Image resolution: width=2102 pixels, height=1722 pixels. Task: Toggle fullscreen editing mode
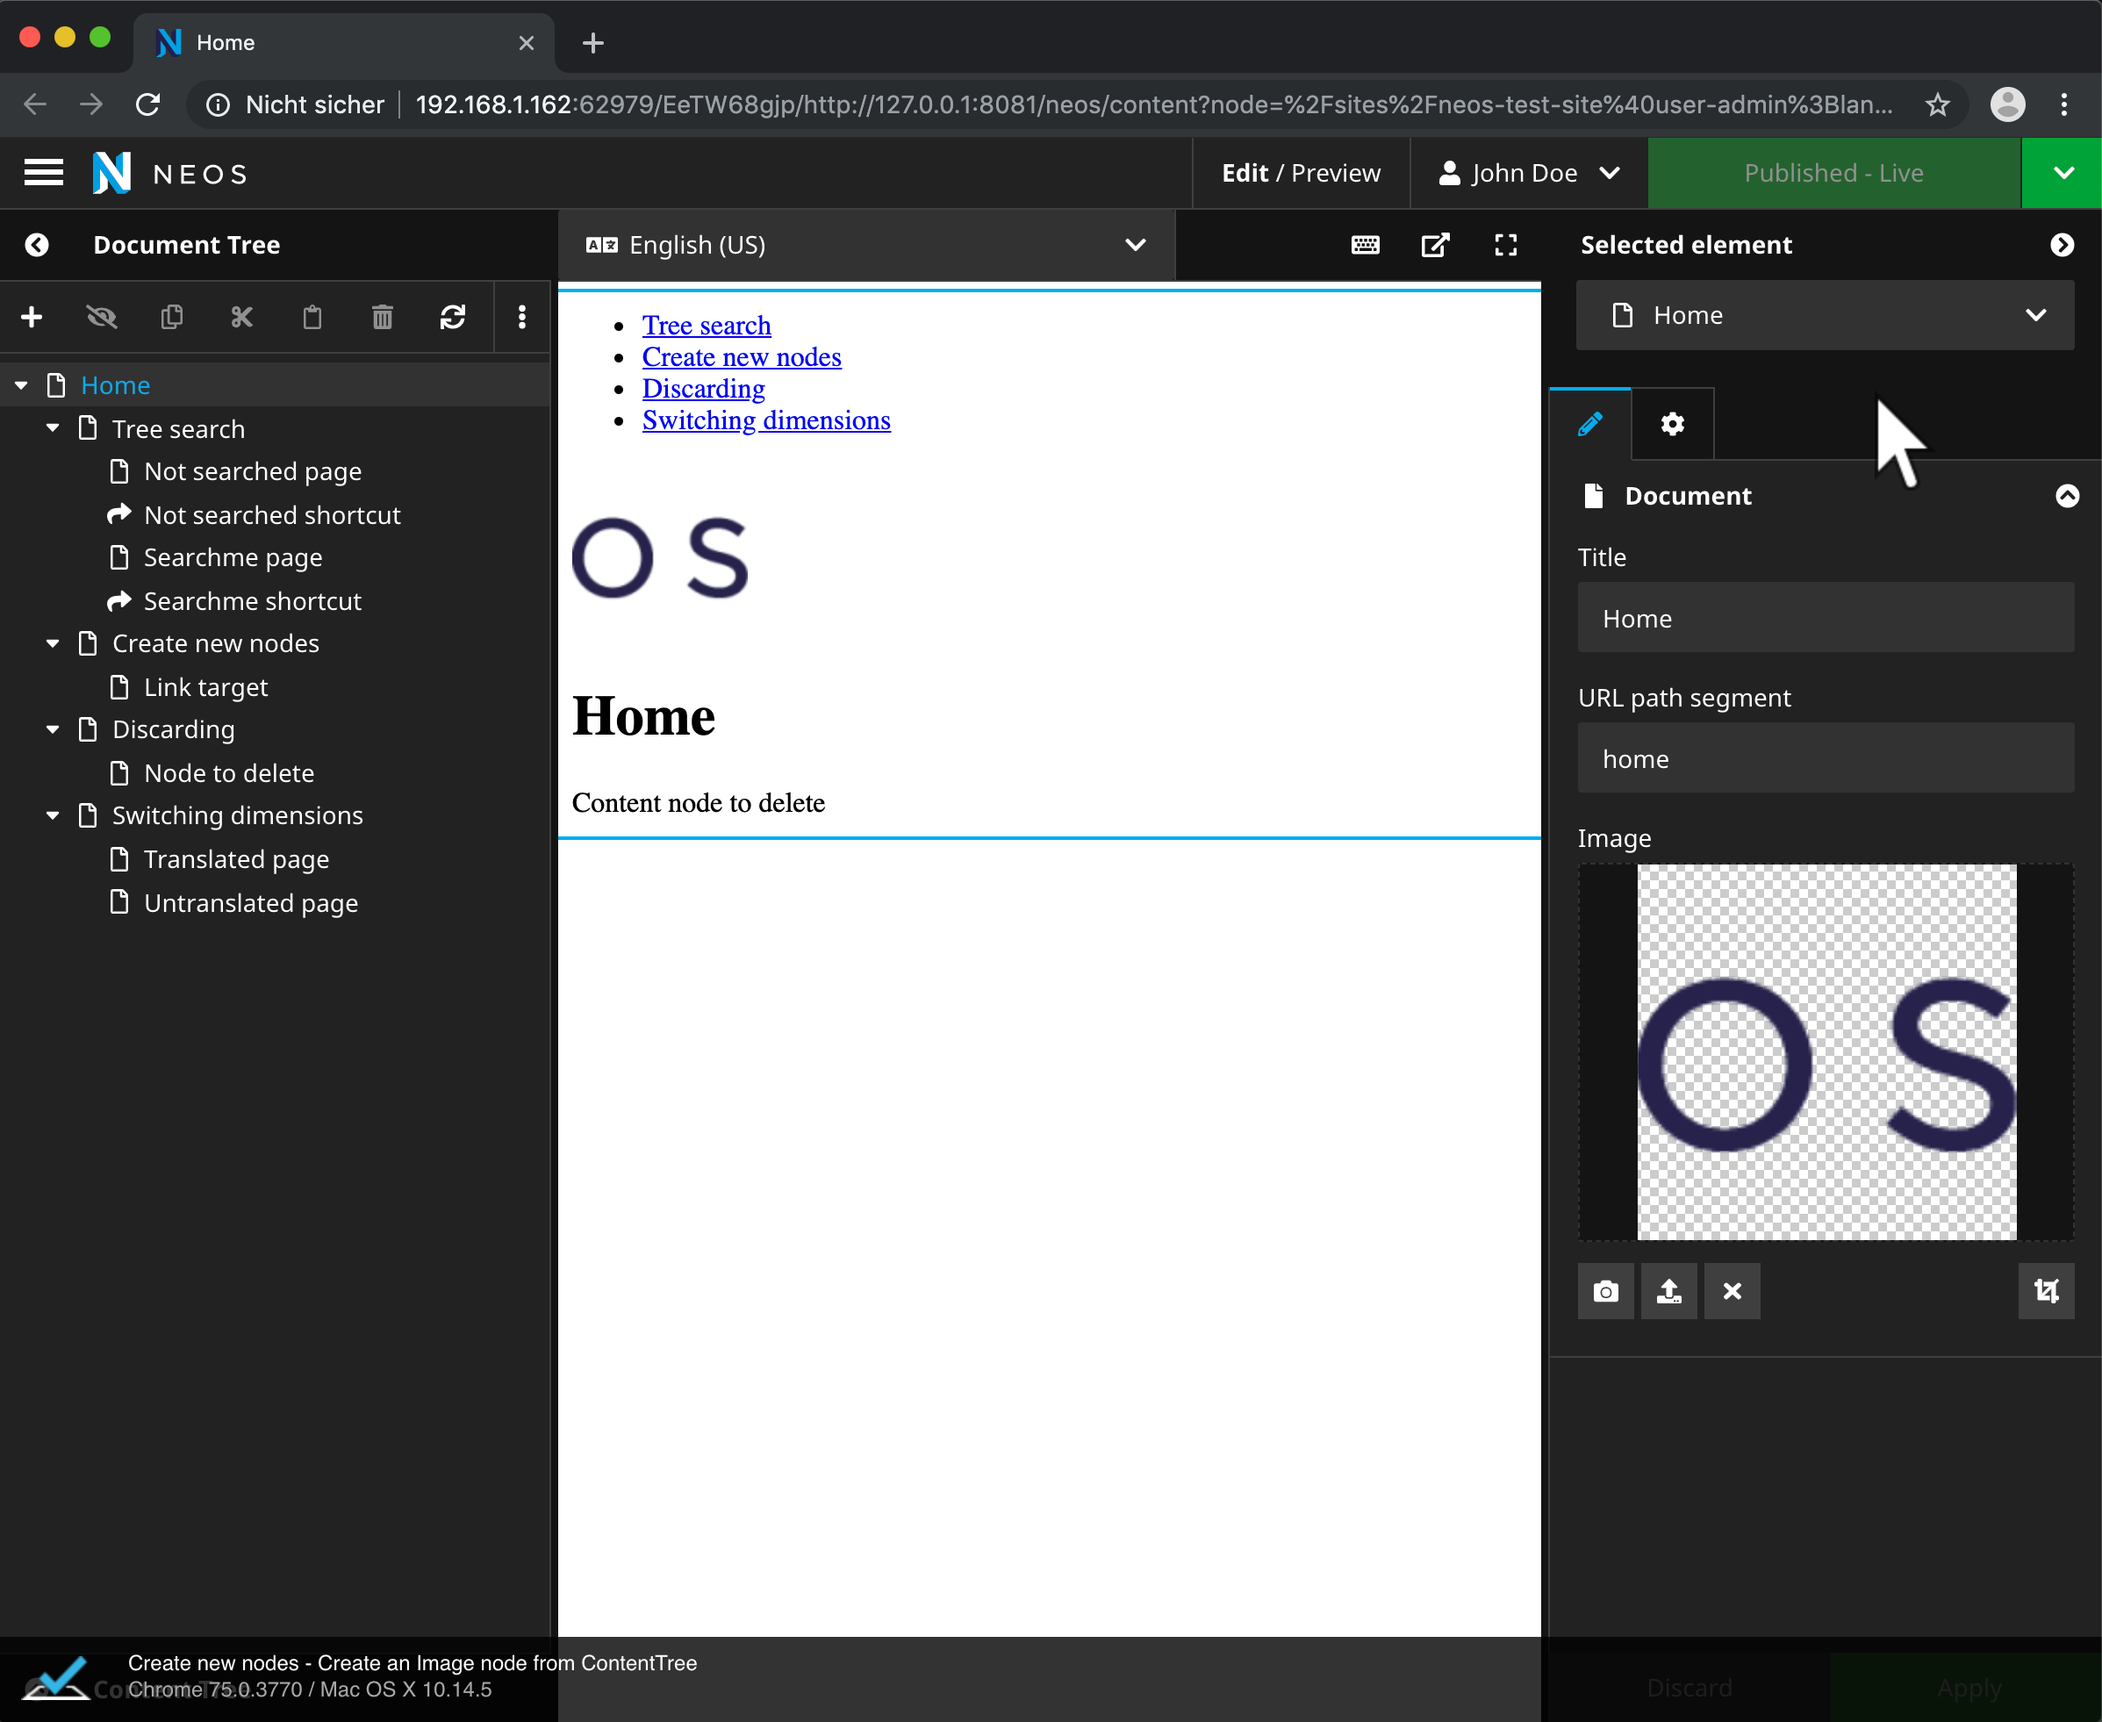[1505, 245]
